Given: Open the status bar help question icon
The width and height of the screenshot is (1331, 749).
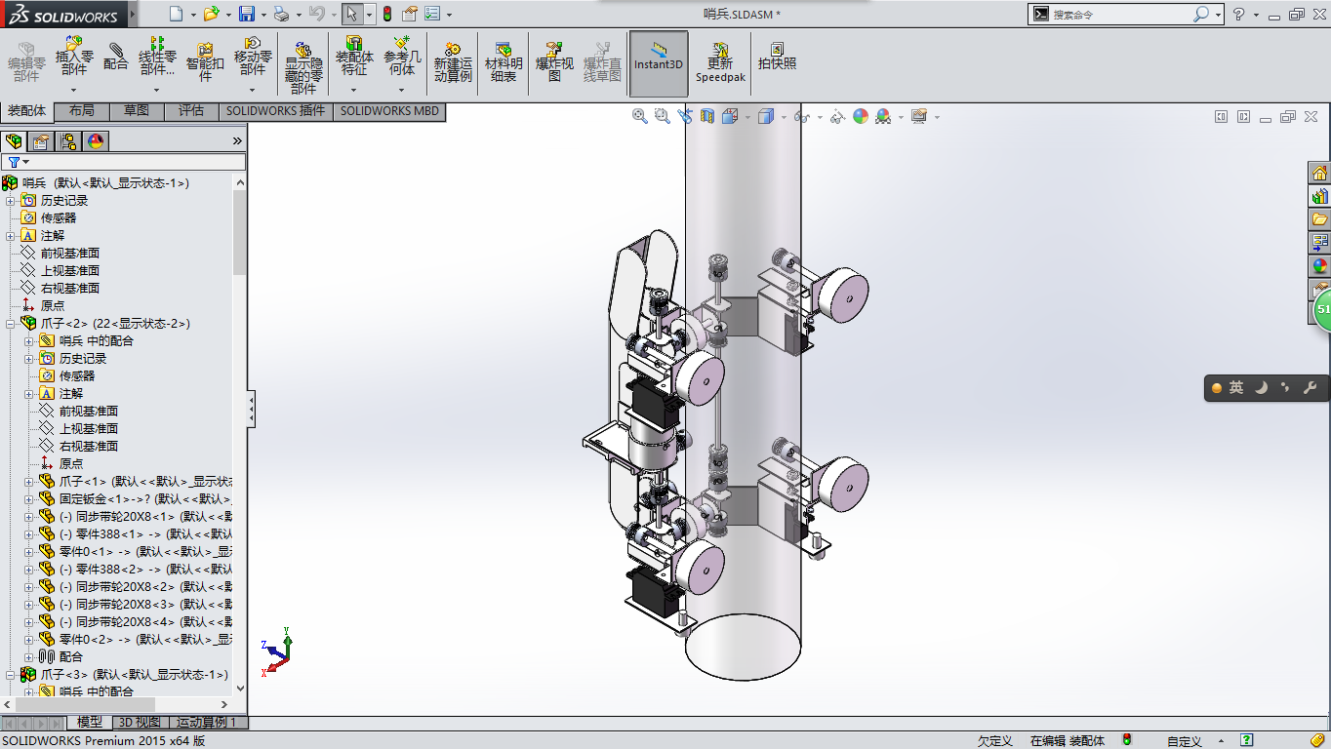Looking at the screenshot, I should point(1246,740).
